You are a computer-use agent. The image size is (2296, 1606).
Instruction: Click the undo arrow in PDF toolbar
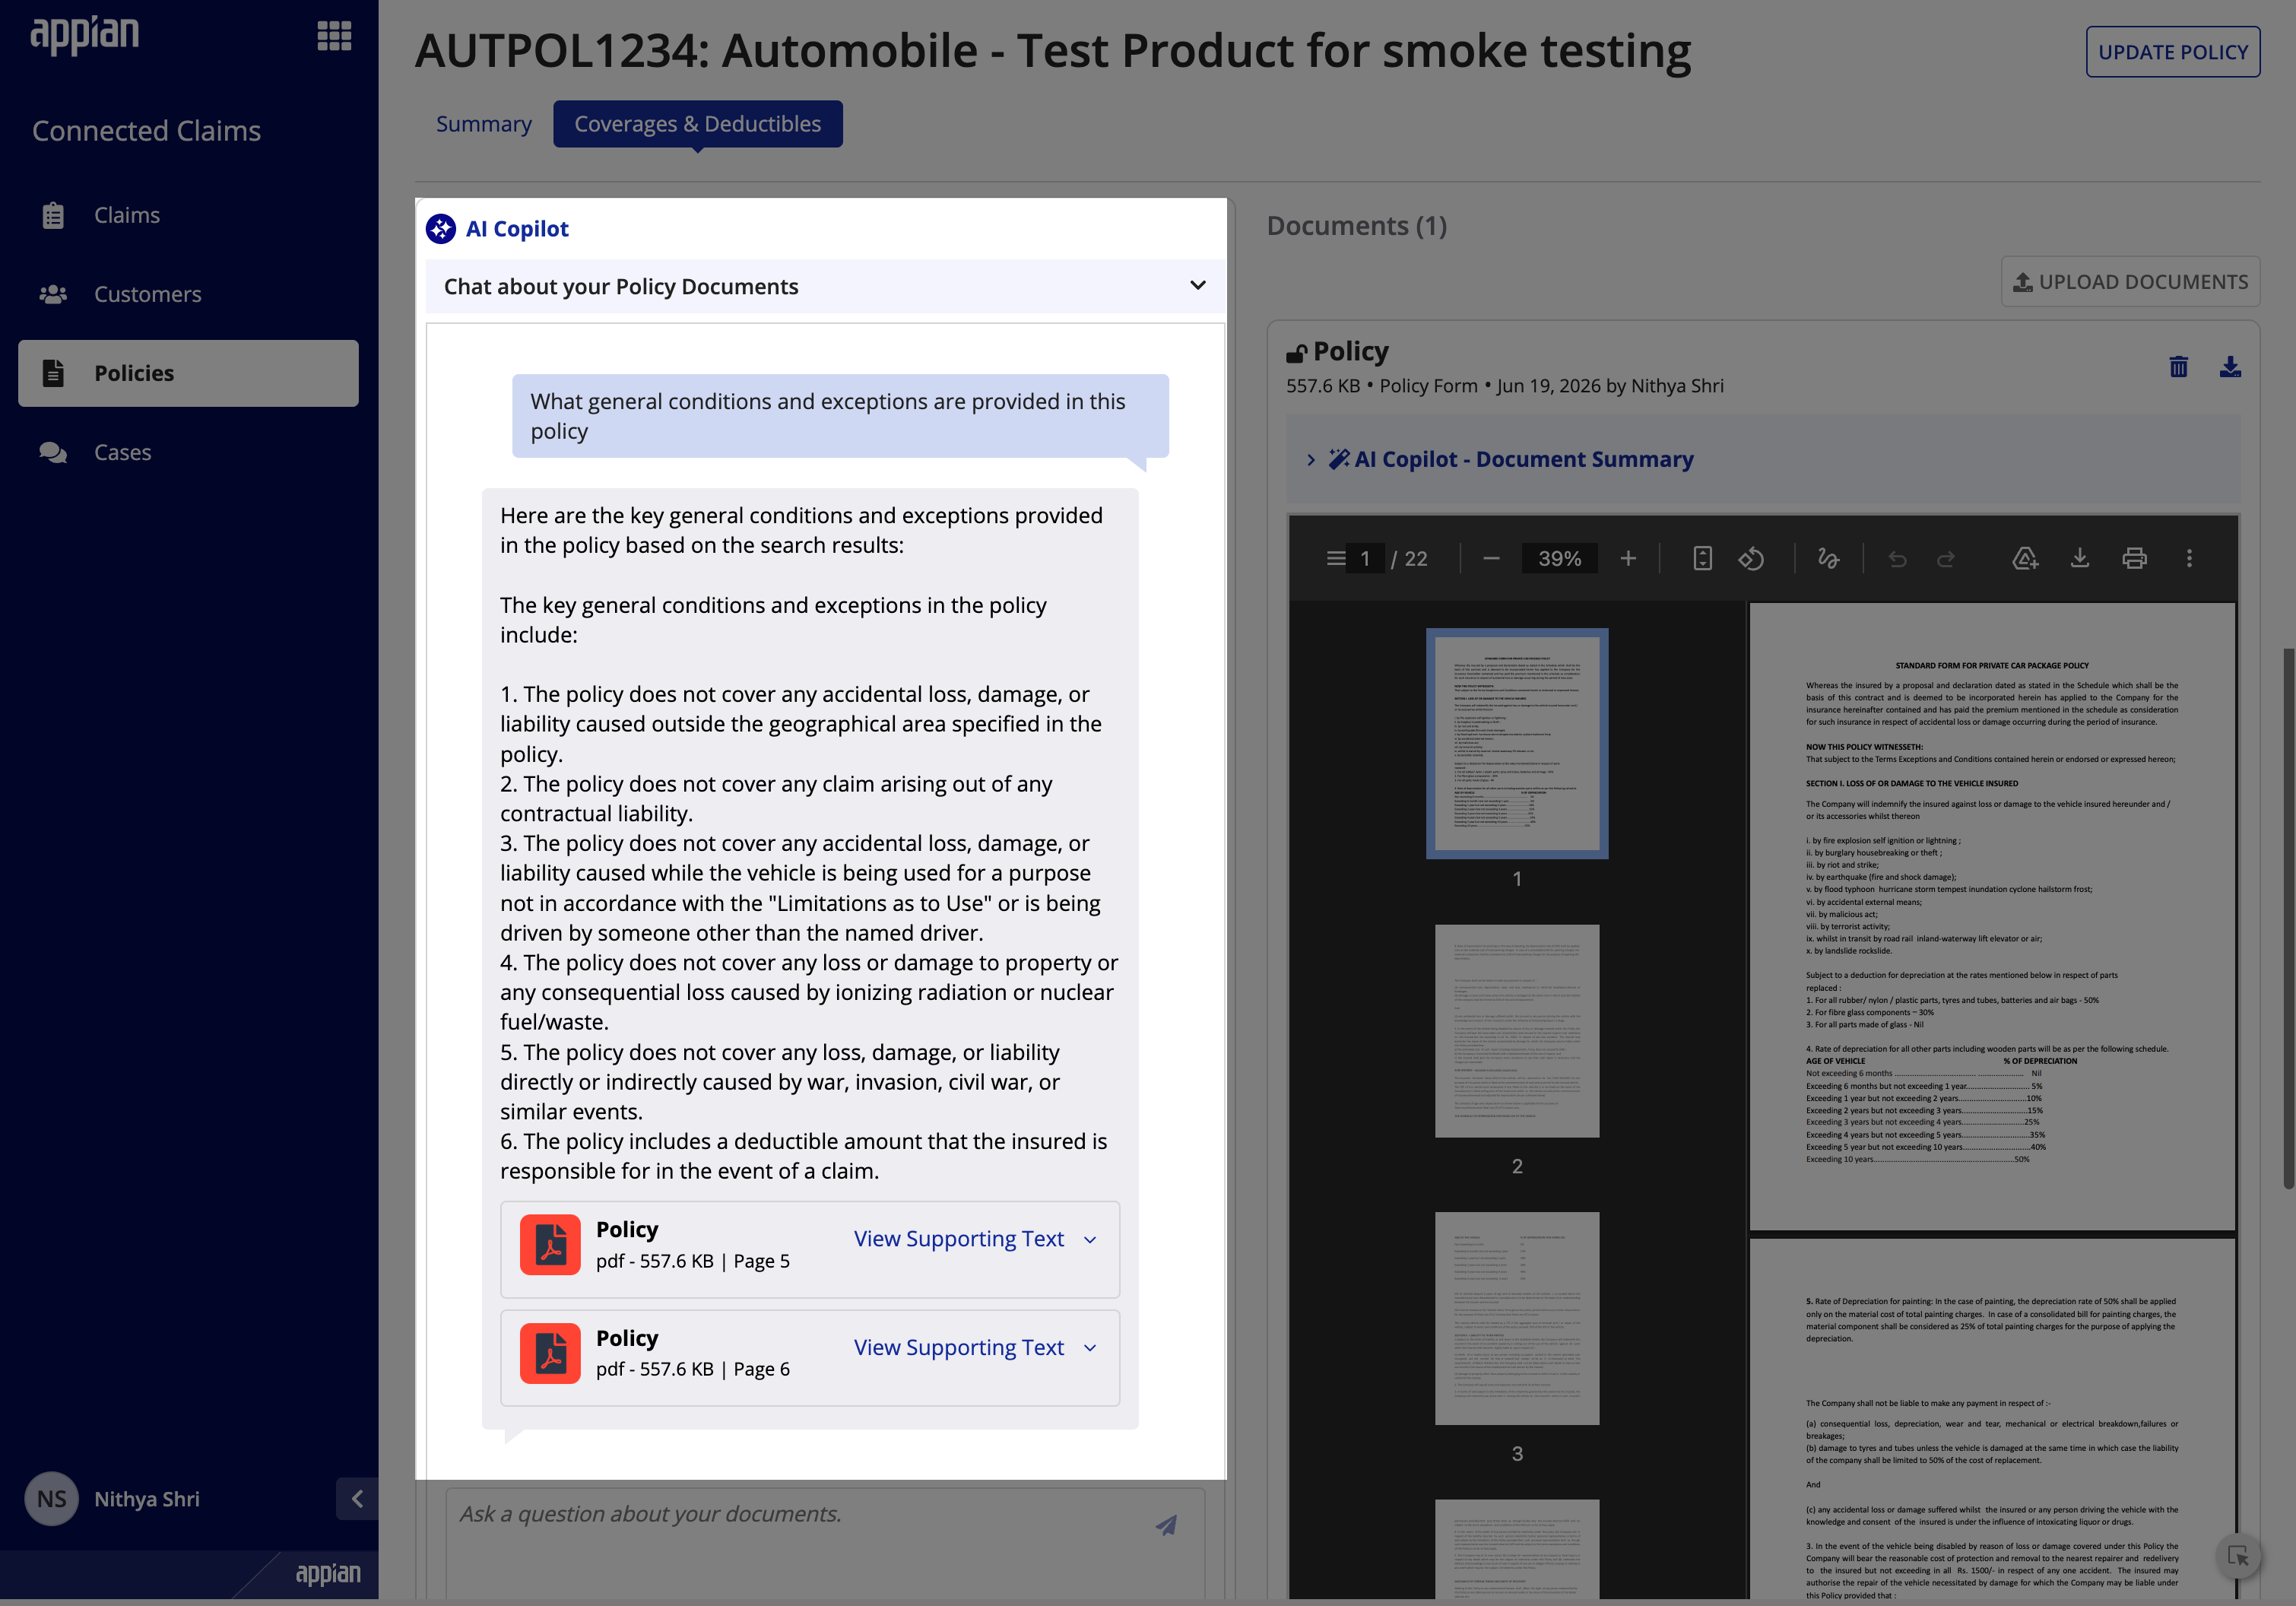(1897, 558)
